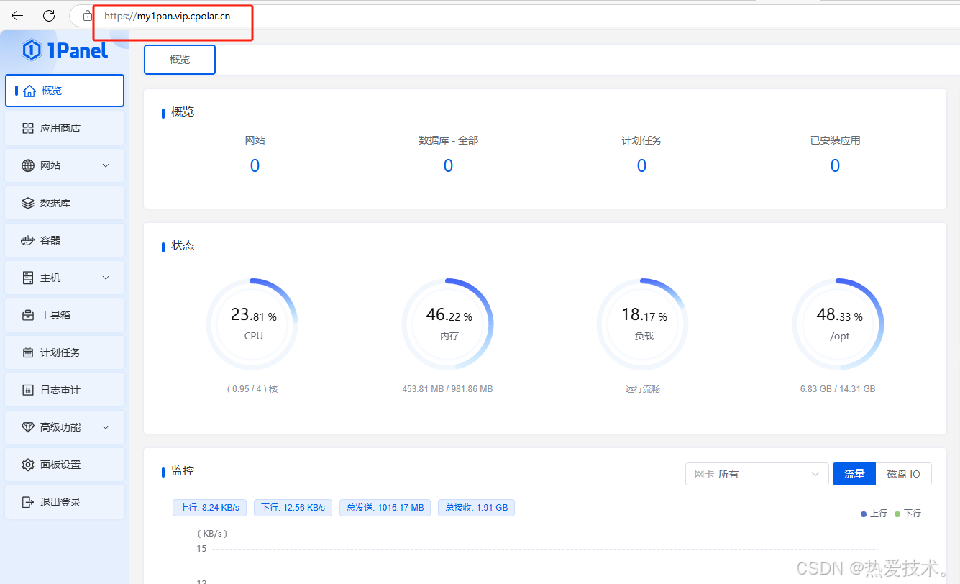Click the 监控 section heading
This screenshot has height=584, width=960.
point(183,472)
